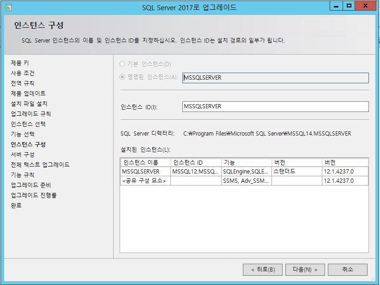
Task: Click the SSMS, Adv_SSM... features cell
Action: [247, 180]
